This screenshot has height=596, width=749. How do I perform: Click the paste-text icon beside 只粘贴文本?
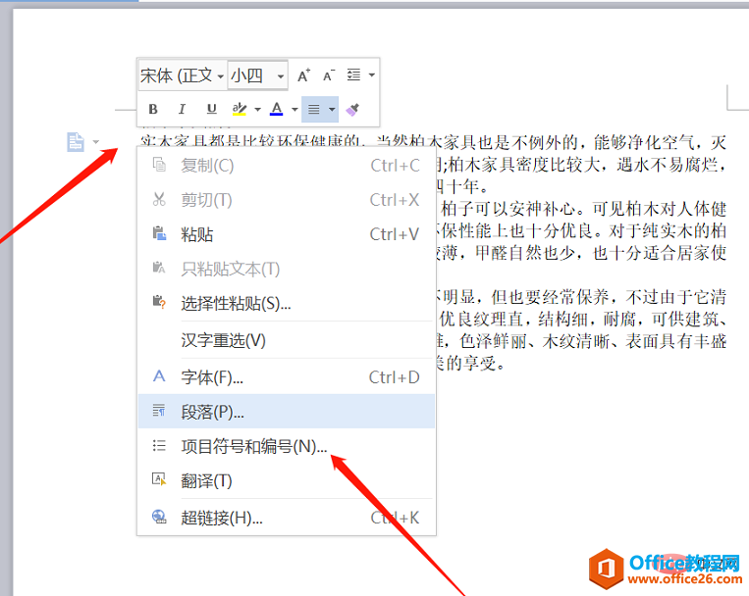coord(159,268)
